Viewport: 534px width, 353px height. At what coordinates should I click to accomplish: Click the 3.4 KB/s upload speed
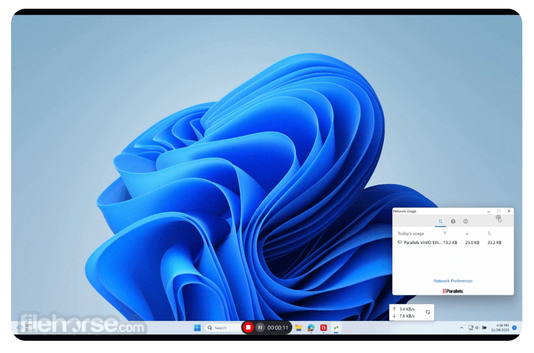[x=407, y=309]
